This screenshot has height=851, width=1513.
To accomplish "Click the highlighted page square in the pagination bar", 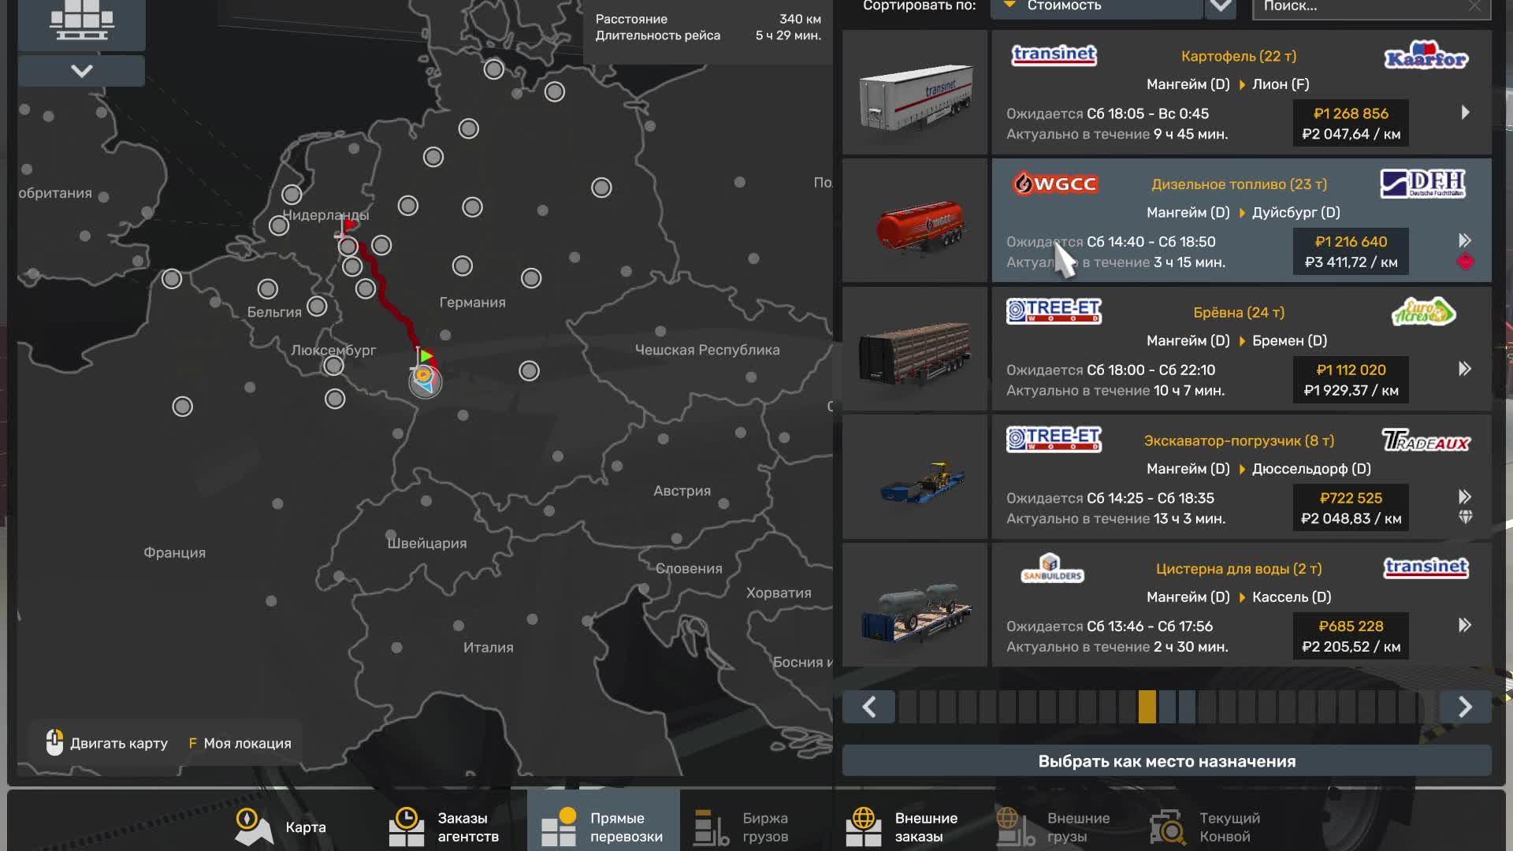I will (1147, 707).
